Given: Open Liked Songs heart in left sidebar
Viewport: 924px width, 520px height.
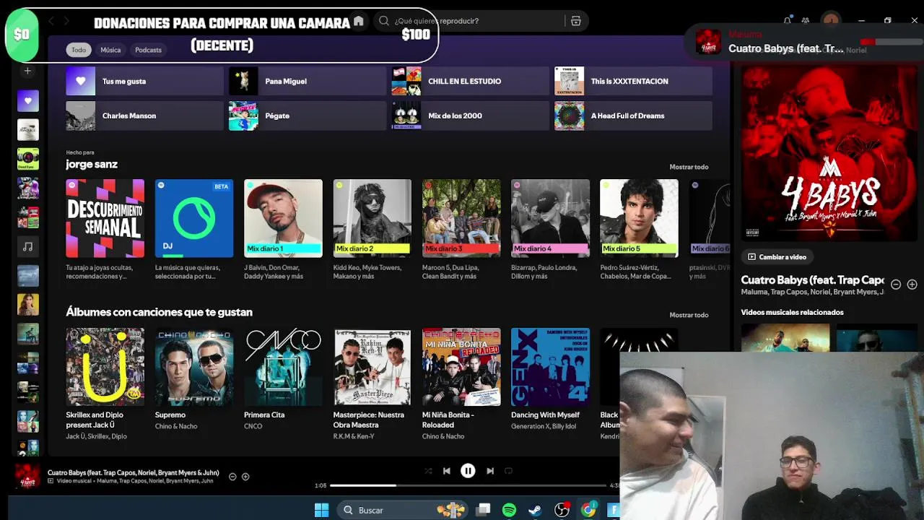Looking at the screenshot, I should pyautogui.click(x=28, y=101).
